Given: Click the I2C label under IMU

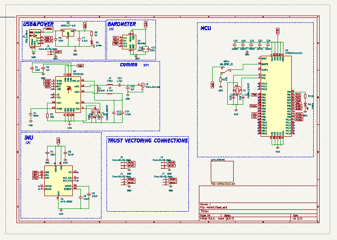Looking at the screenshot, I should click(28, 143).
